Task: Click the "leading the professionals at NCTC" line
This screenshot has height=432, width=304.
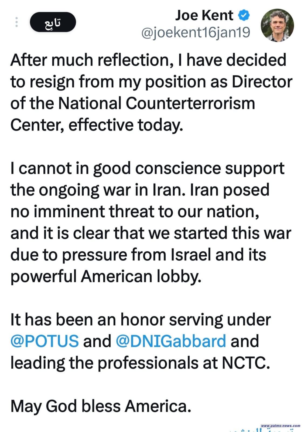Action: click(140, 363)
